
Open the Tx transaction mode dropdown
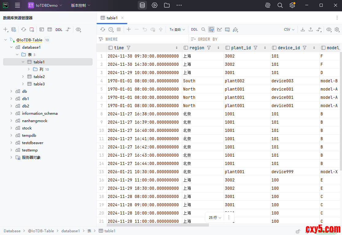(x=177, y=29)
